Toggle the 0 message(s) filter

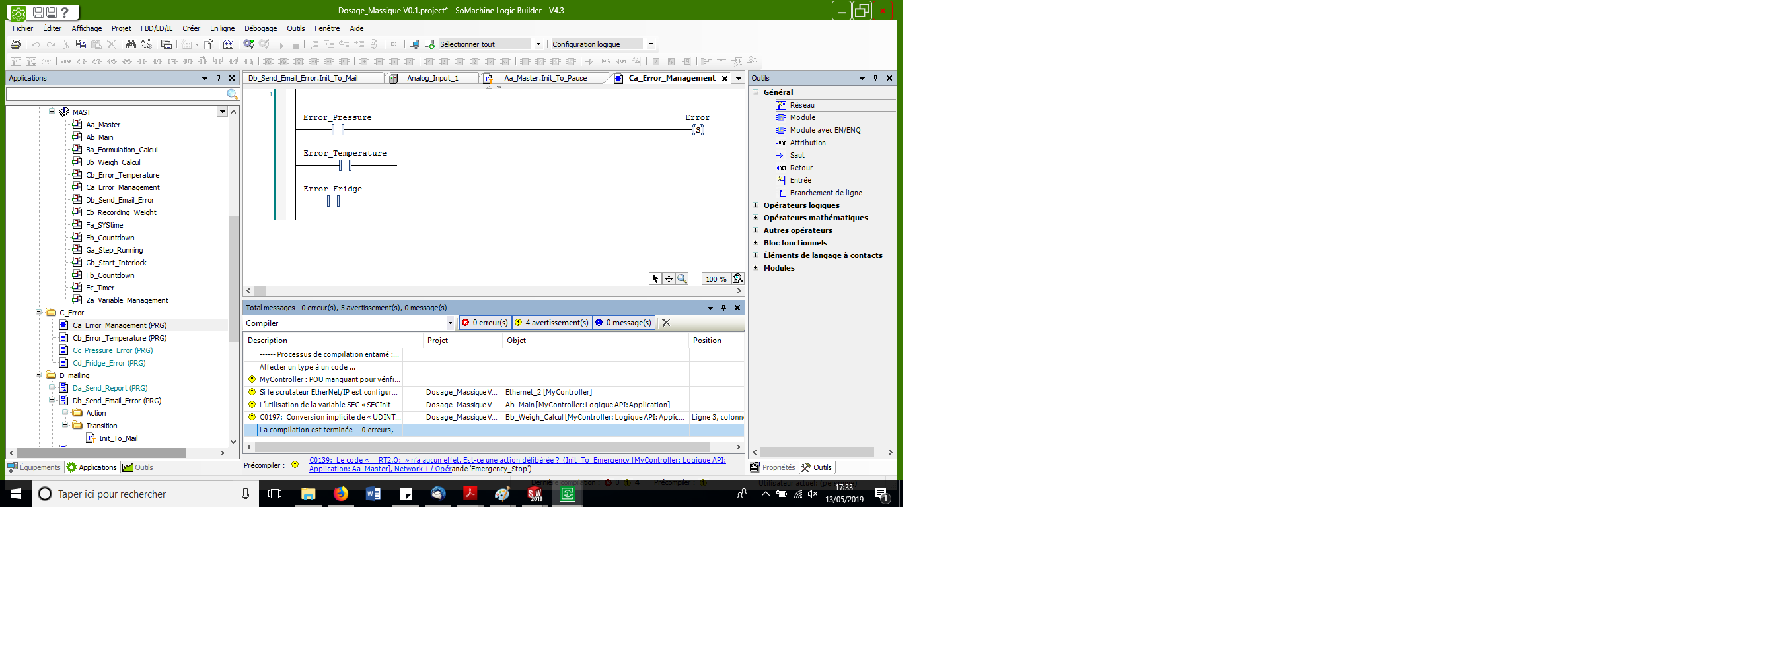[x=624, y=323]
